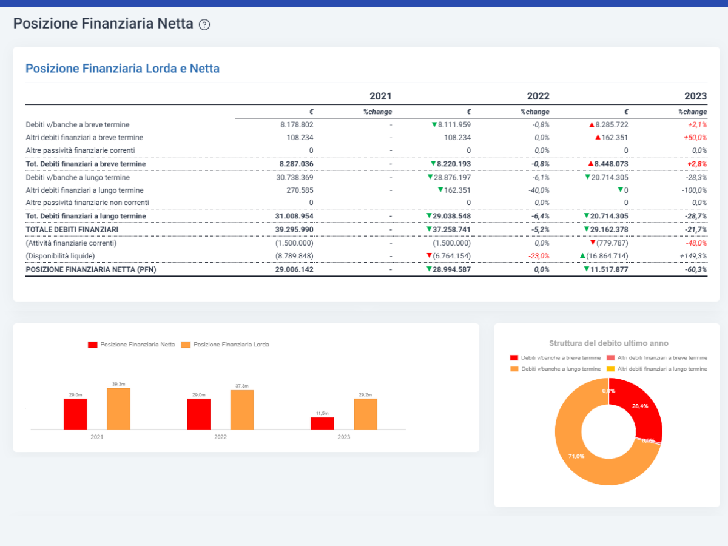728x546 pixels.
Task: Select row label POSIZIONE FINANZIARIA NETTA (PFN)
Action: click(x=91, y=269)
